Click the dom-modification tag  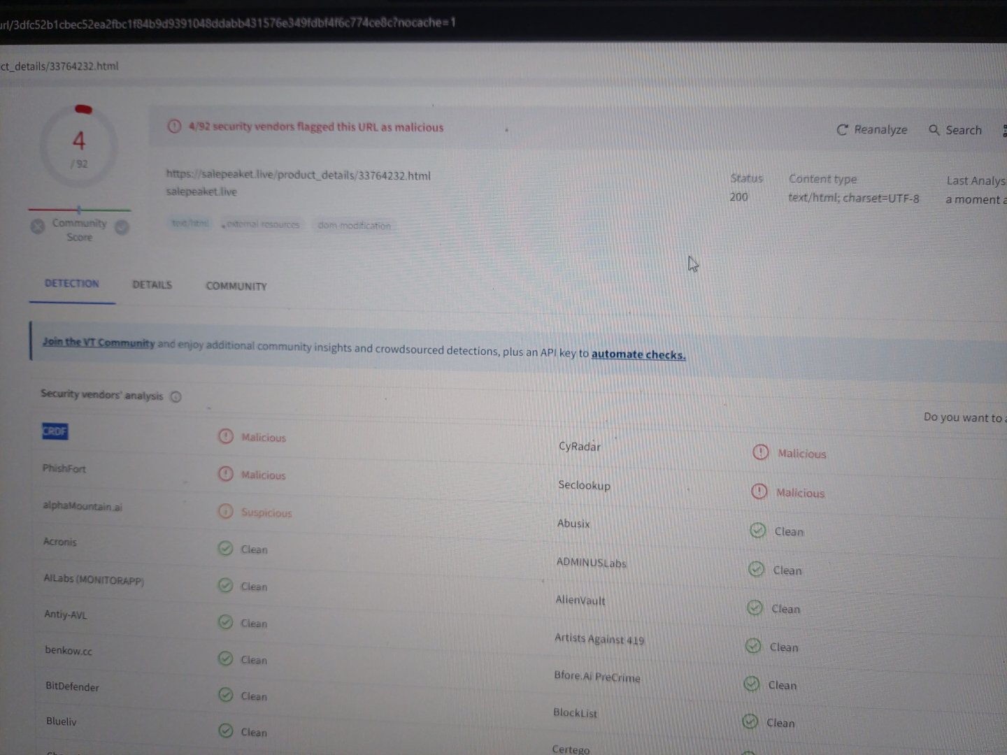point(354,226)
